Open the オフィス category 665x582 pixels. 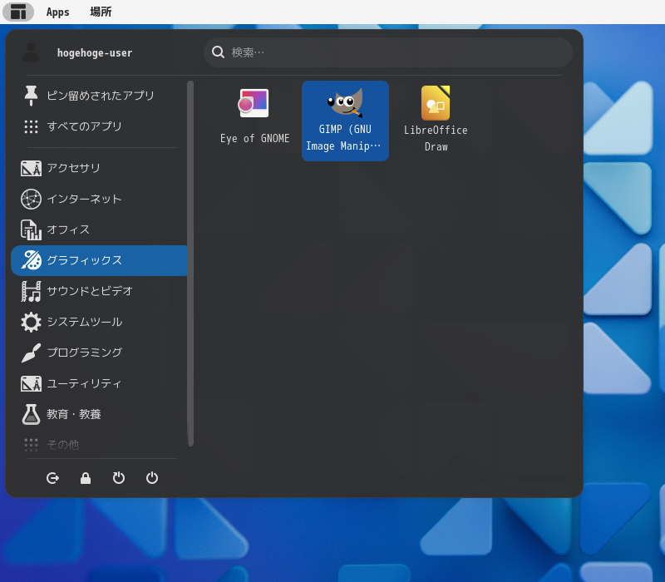[x=99, y=230]
